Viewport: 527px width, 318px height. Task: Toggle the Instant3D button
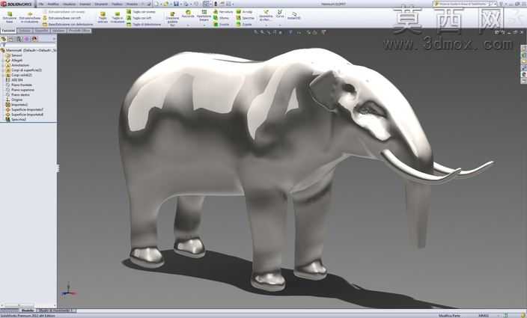pos(293,16)
